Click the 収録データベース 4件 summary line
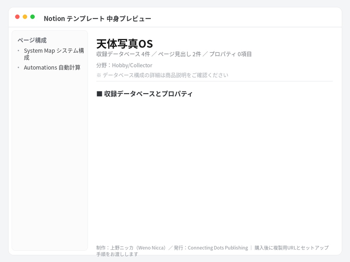Viewport: 350px width, 262px height. point(174,54)
